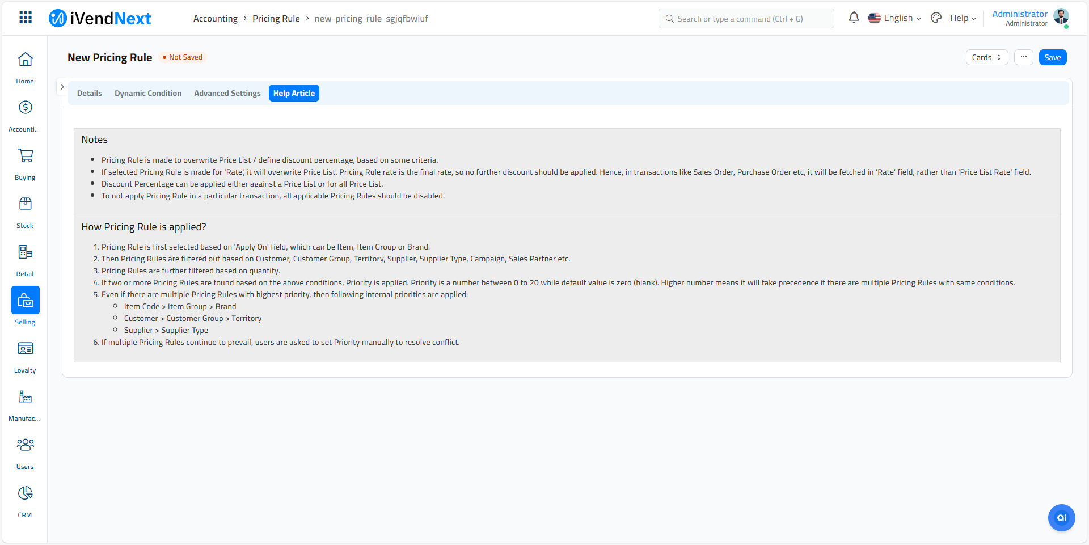Open the English language selector
Screen dimensions: 1089x545
pos(895,18)
